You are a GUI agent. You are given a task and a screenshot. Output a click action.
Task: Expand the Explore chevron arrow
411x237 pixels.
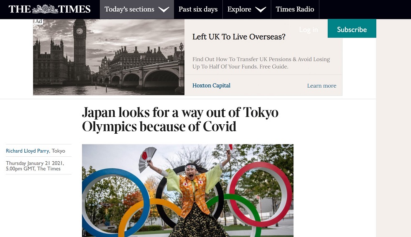click(260, 9)
